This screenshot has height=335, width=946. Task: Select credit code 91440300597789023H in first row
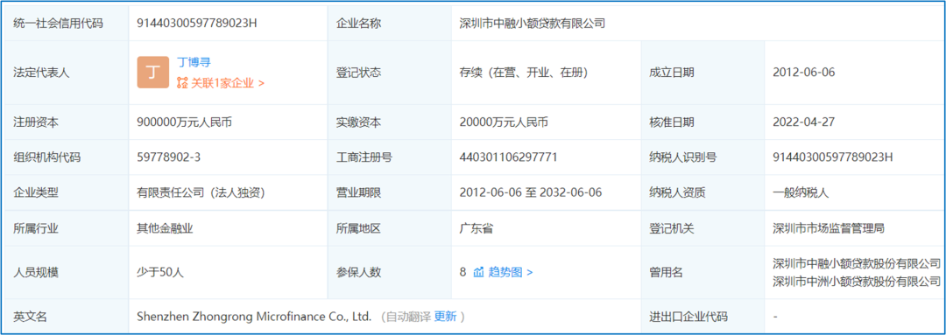click(x=197, y=24)
